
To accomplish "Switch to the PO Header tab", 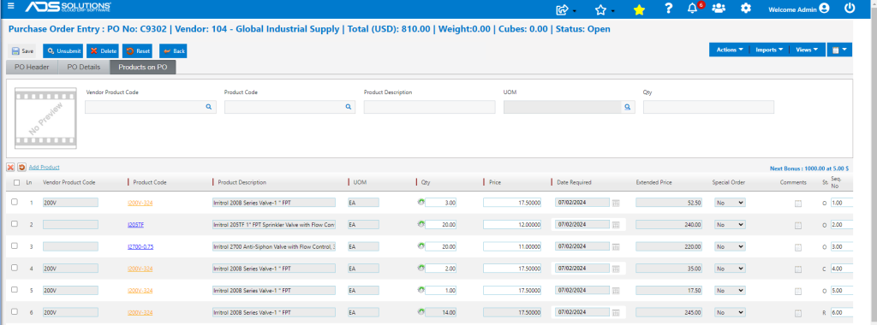I will 32,68.
